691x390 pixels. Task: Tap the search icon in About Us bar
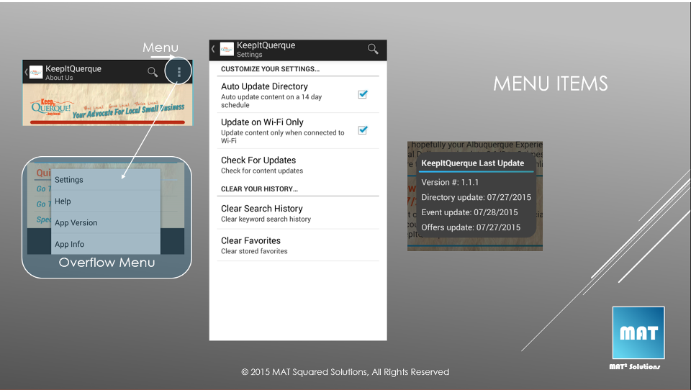point(153,72)
